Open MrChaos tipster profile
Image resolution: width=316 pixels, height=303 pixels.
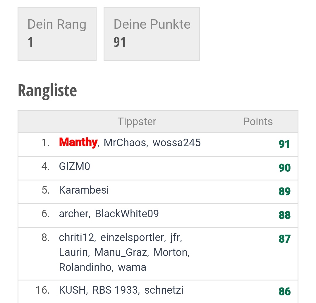[x=125, y=143]
